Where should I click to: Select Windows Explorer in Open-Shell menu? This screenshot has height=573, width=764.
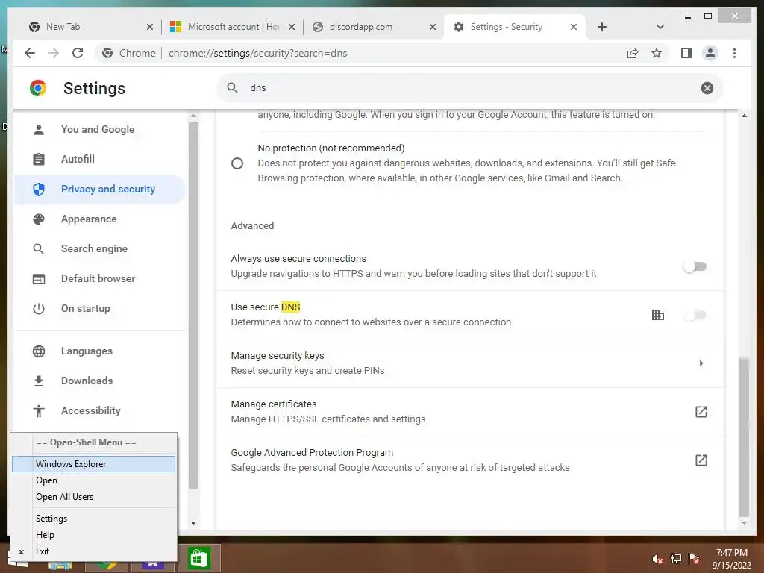[93, 464]
